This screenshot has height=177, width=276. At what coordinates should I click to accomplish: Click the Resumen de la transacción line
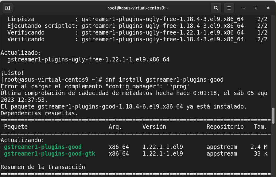tap(43, 167)
